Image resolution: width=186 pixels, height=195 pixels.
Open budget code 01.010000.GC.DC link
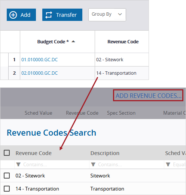40,60
